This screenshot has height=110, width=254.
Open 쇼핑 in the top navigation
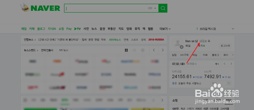coord(61,29)
